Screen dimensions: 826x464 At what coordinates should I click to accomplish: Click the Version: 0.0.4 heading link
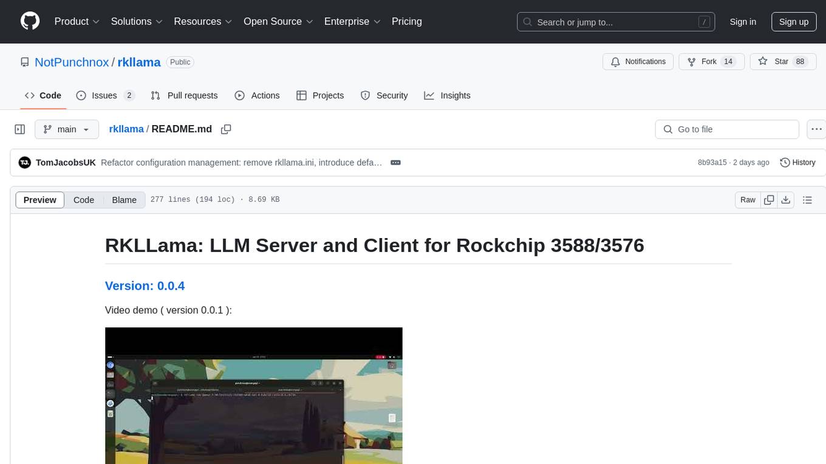(145, 286)
